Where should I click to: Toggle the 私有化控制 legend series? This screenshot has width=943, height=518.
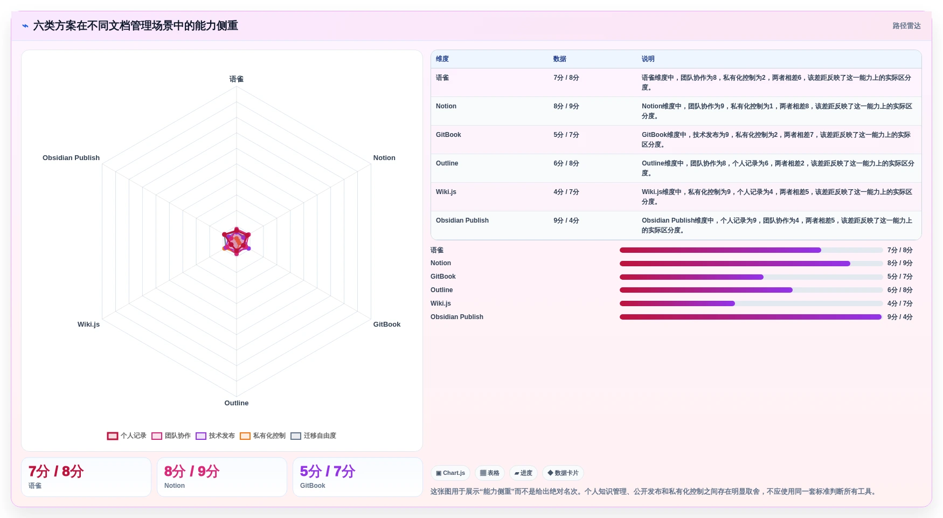(262, 436)
